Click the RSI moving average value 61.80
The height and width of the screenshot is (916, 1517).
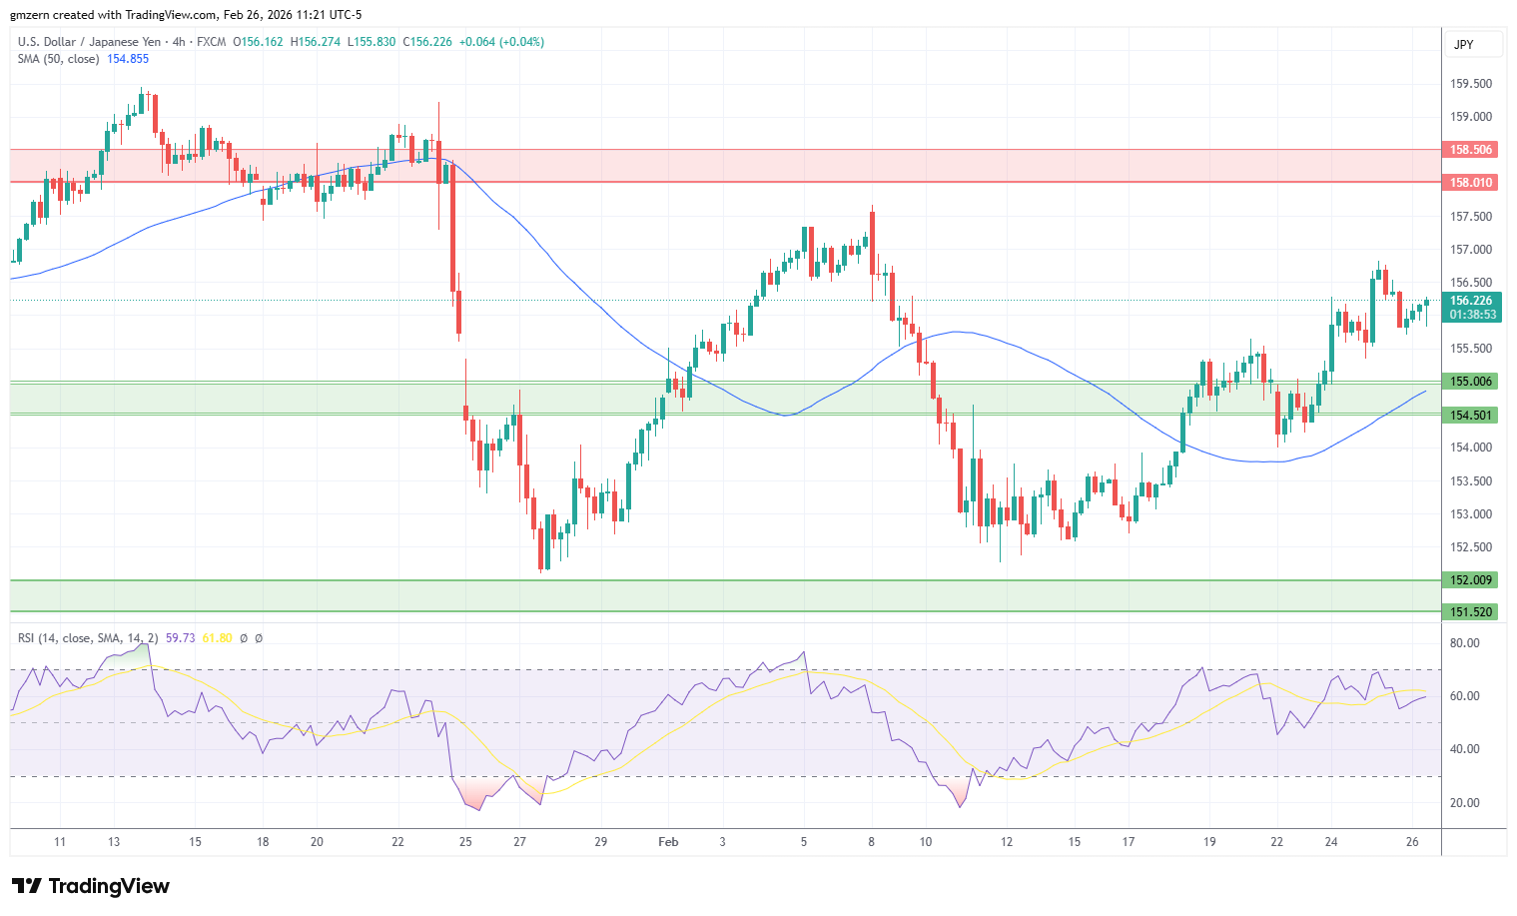(x=217, y=638)
